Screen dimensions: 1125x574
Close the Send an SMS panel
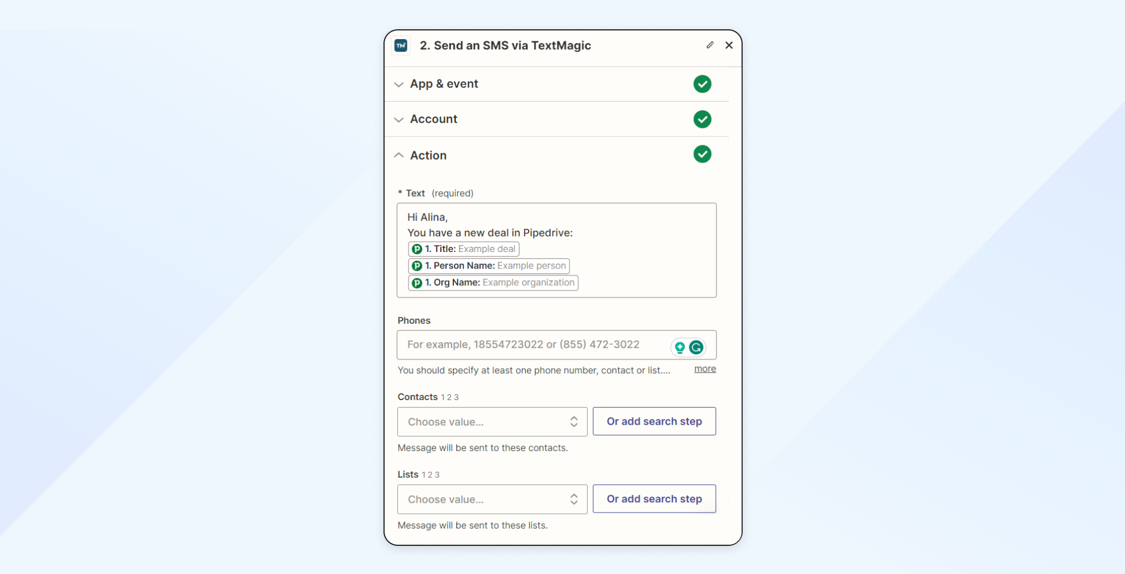click(x=729, y=45)
